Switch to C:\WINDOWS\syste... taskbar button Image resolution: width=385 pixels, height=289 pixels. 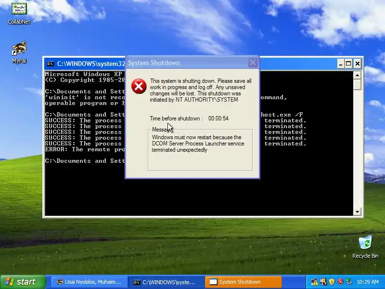(x=166, y=282)
